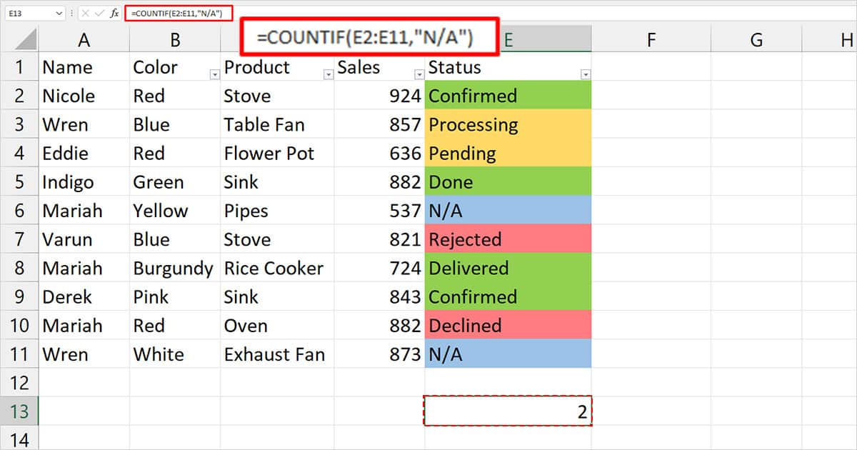857x450 pixels.
Task: Select the blue N/A cell in row 11
Action: pos(508,354)
